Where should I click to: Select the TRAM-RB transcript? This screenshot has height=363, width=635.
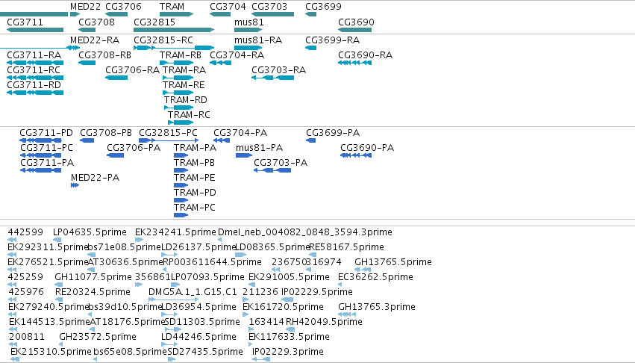(176, 63)
